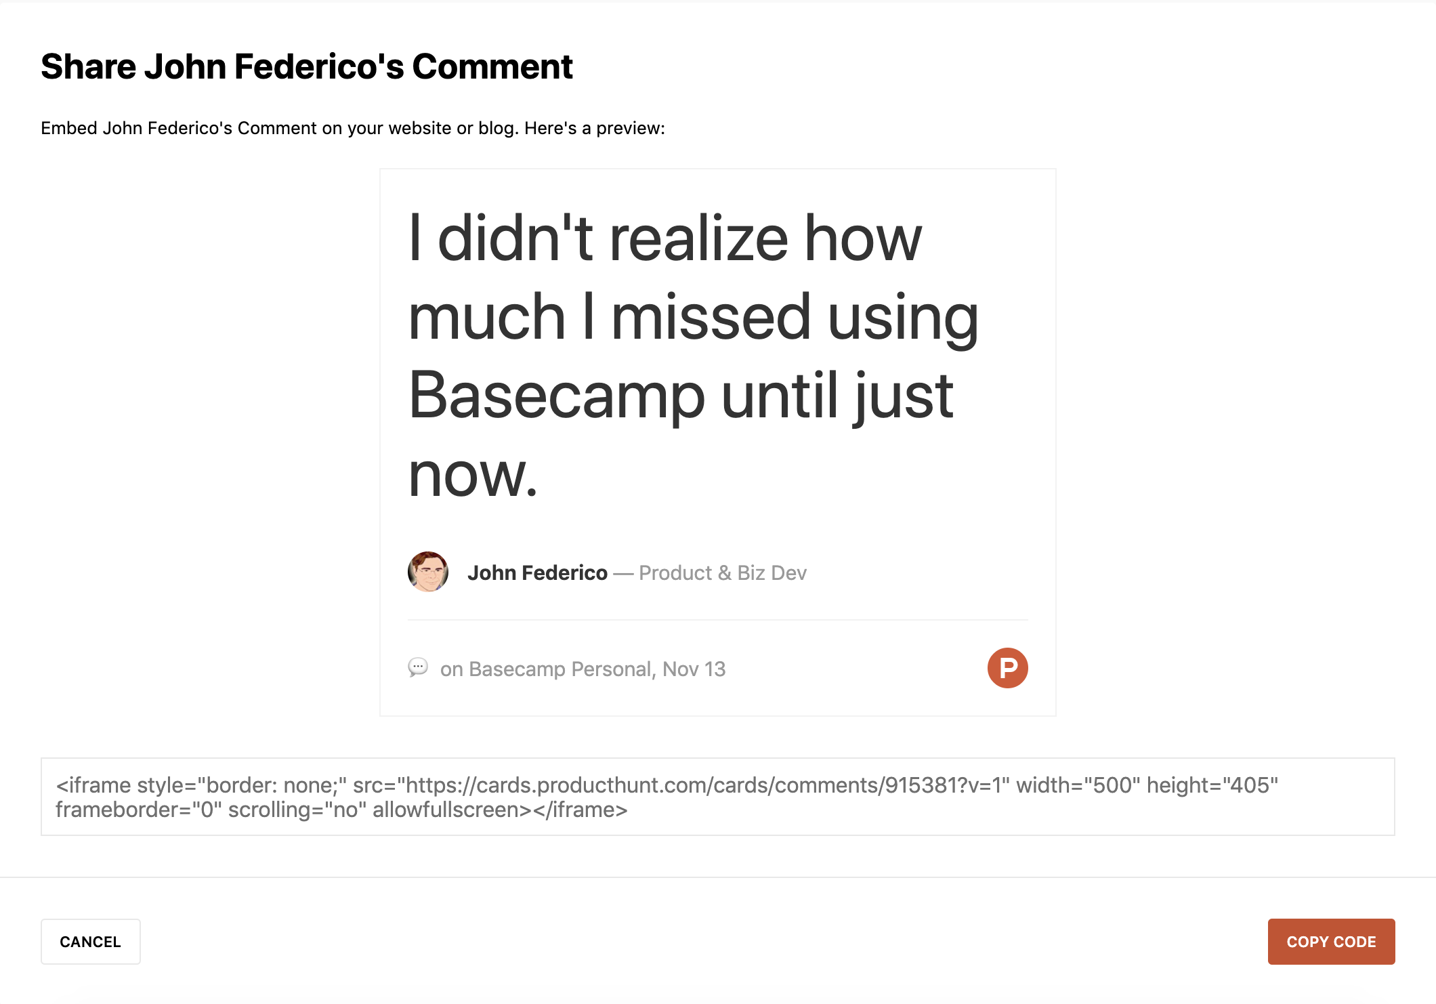The image size is (1436, 1004).
Task: Focus the iframe embed code field
Action: [717, 797]
